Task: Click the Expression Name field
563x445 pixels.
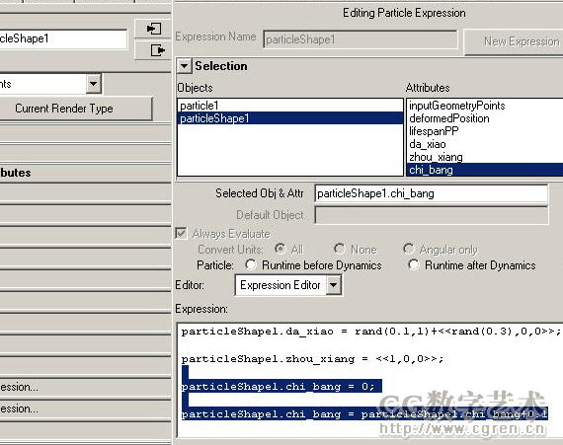Action: (x=361, y=39)
